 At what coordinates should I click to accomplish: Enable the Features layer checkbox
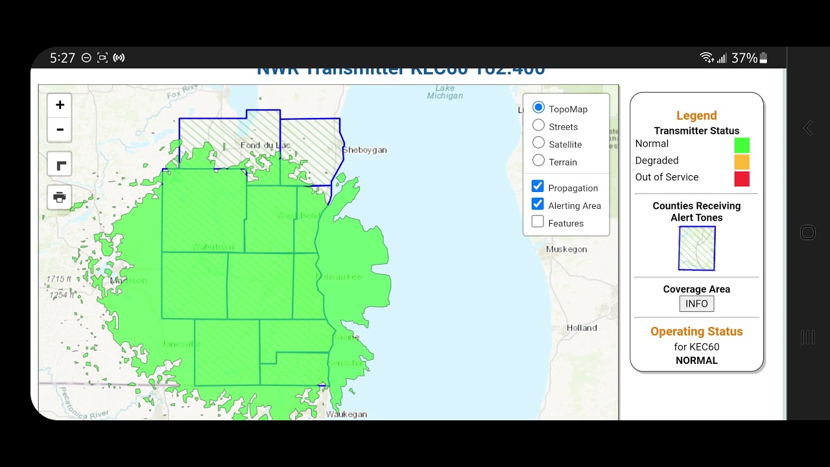[x=538, y=222]
